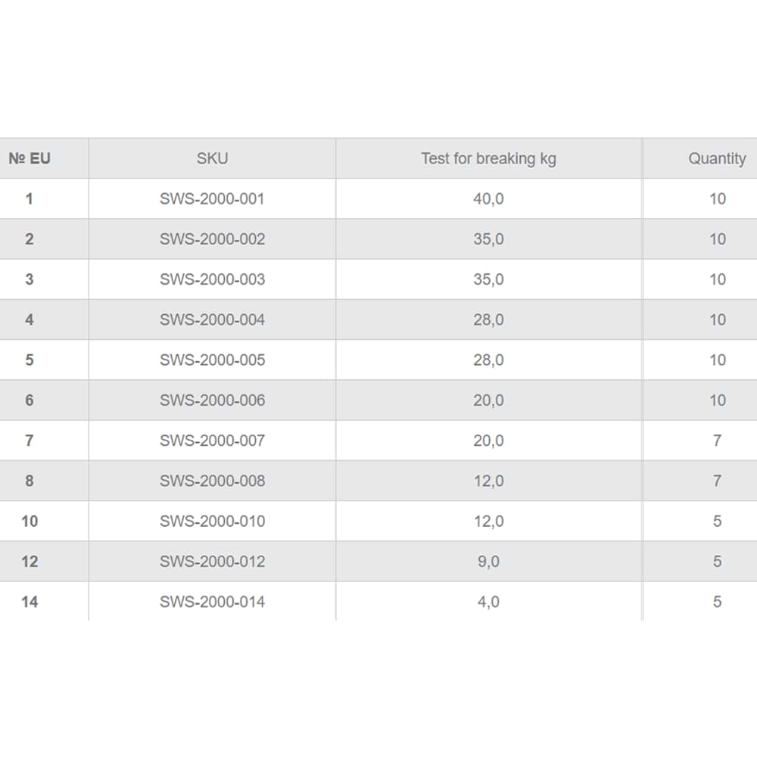Click EU size number 14
757x757 pixels.
pyautogui.click(x=30, y=602)
